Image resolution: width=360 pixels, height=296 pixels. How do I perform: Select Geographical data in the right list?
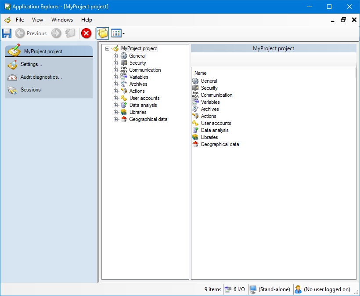[x=220, y=144]
